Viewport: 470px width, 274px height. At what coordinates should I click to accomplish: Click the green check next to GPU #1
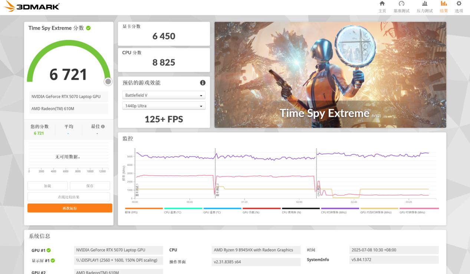click(x=49, y=250)
